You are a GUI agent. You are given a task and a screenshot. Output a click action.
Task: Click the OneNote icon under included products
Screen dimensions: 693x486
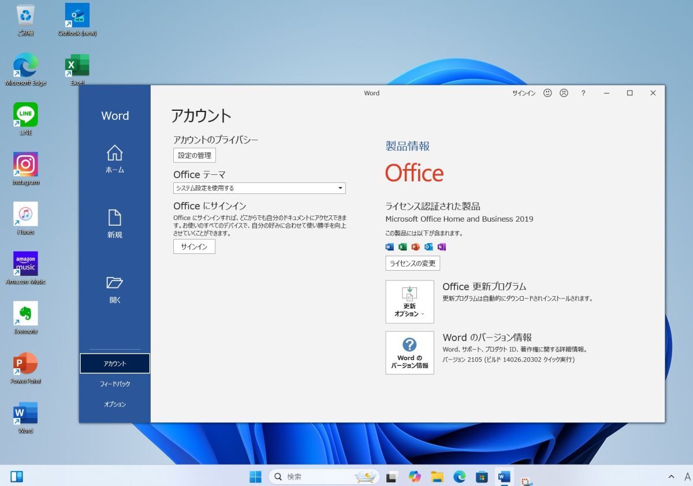(x=442, y=246)
